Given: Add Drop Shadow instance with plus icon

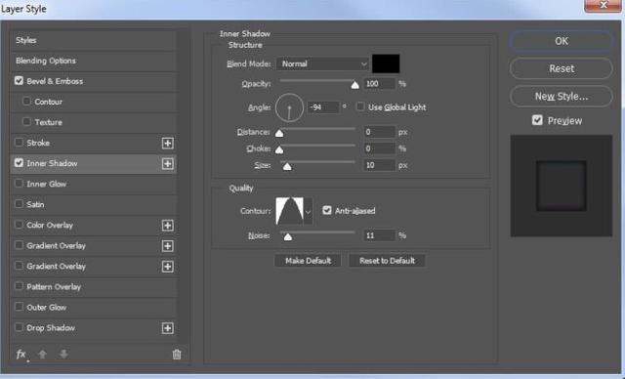Looking at the screenshot, I should (167, 328).
